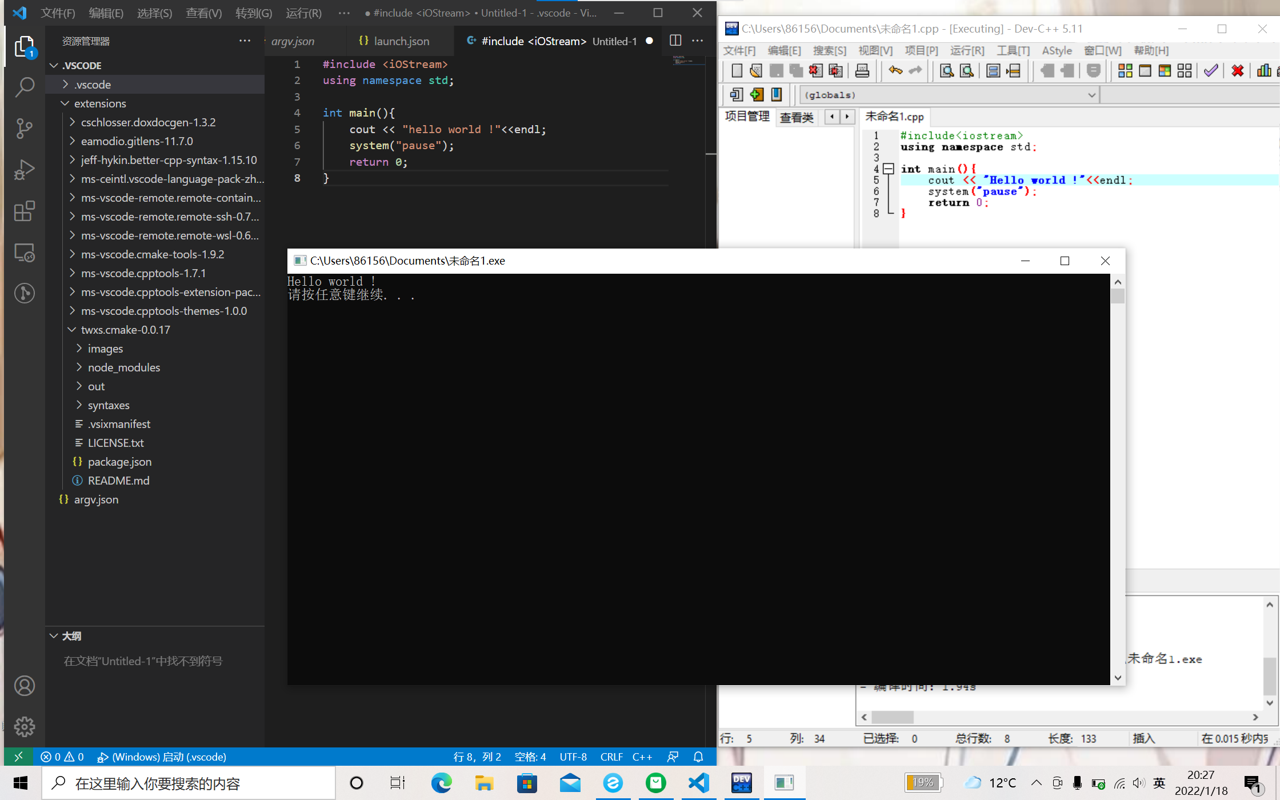Screen dimensions: 1280x800
Task: Click the purple checkmark syntax check icon
Action: (1211, 71)
